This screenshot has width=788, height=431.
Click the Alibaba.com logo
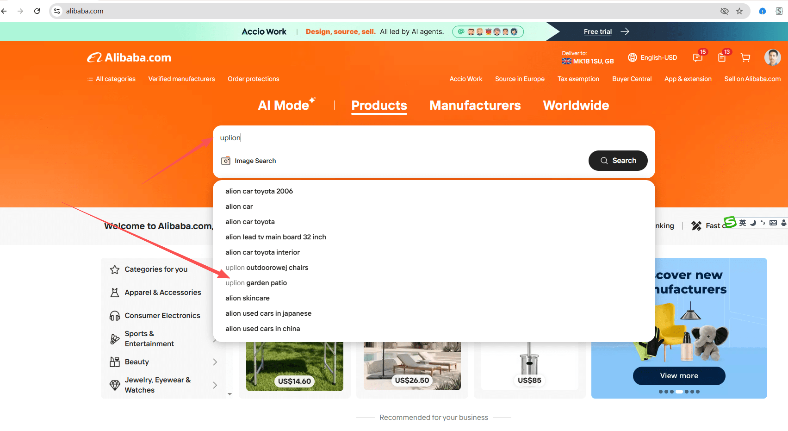click(x=129, y=57)
